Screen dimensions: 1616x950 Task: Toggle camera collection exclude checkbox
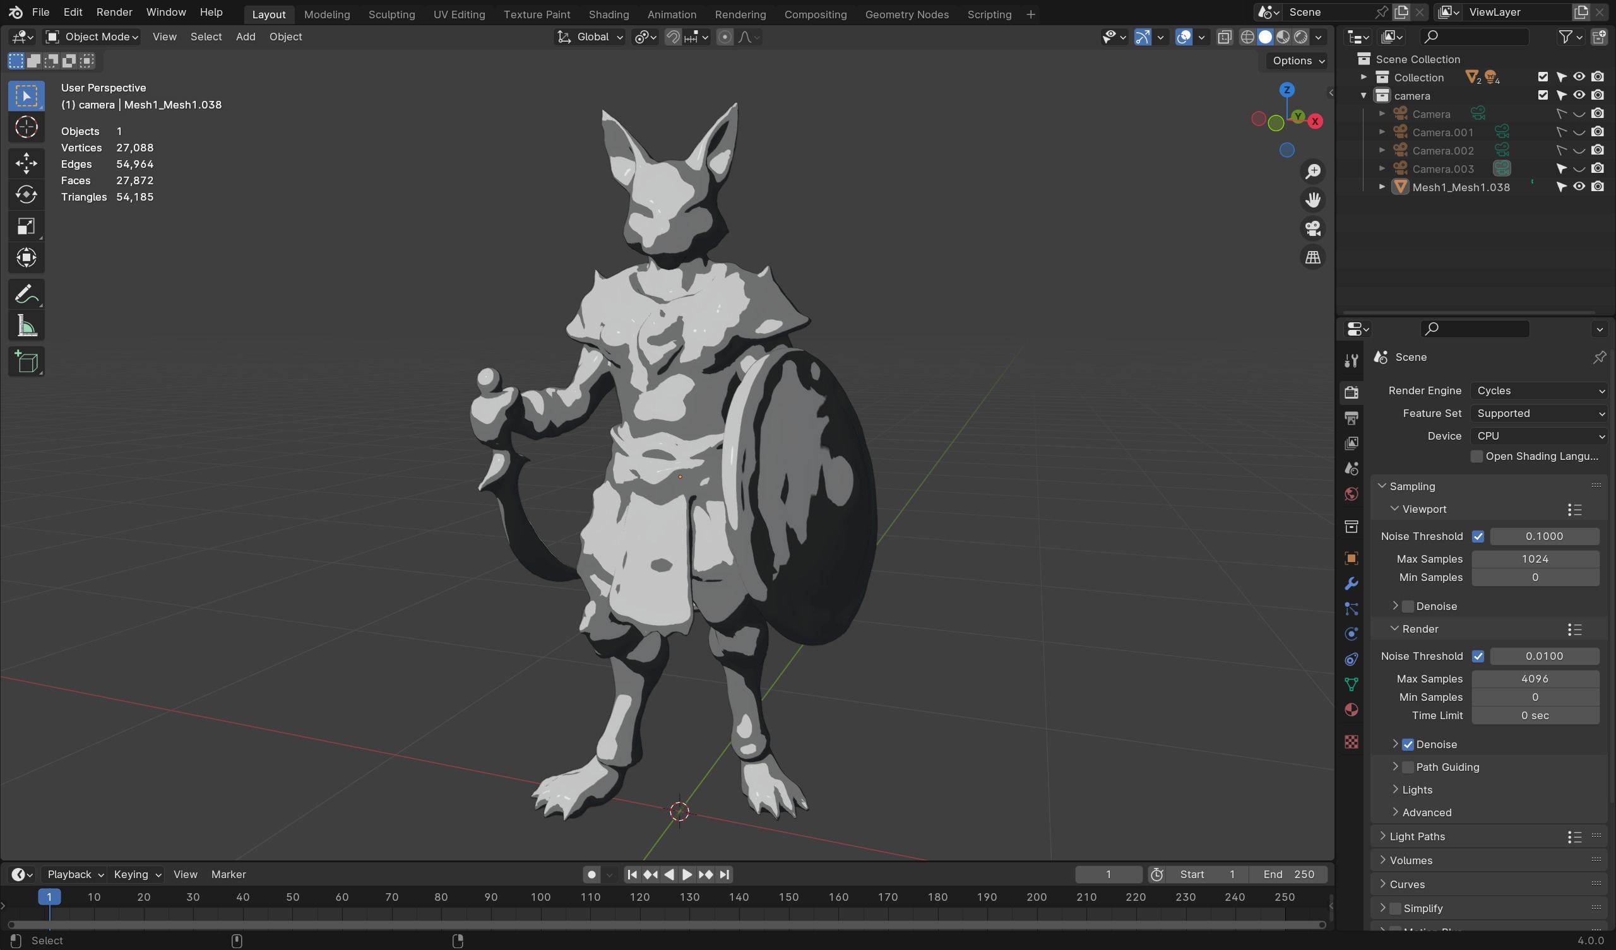pos(1543,95)
